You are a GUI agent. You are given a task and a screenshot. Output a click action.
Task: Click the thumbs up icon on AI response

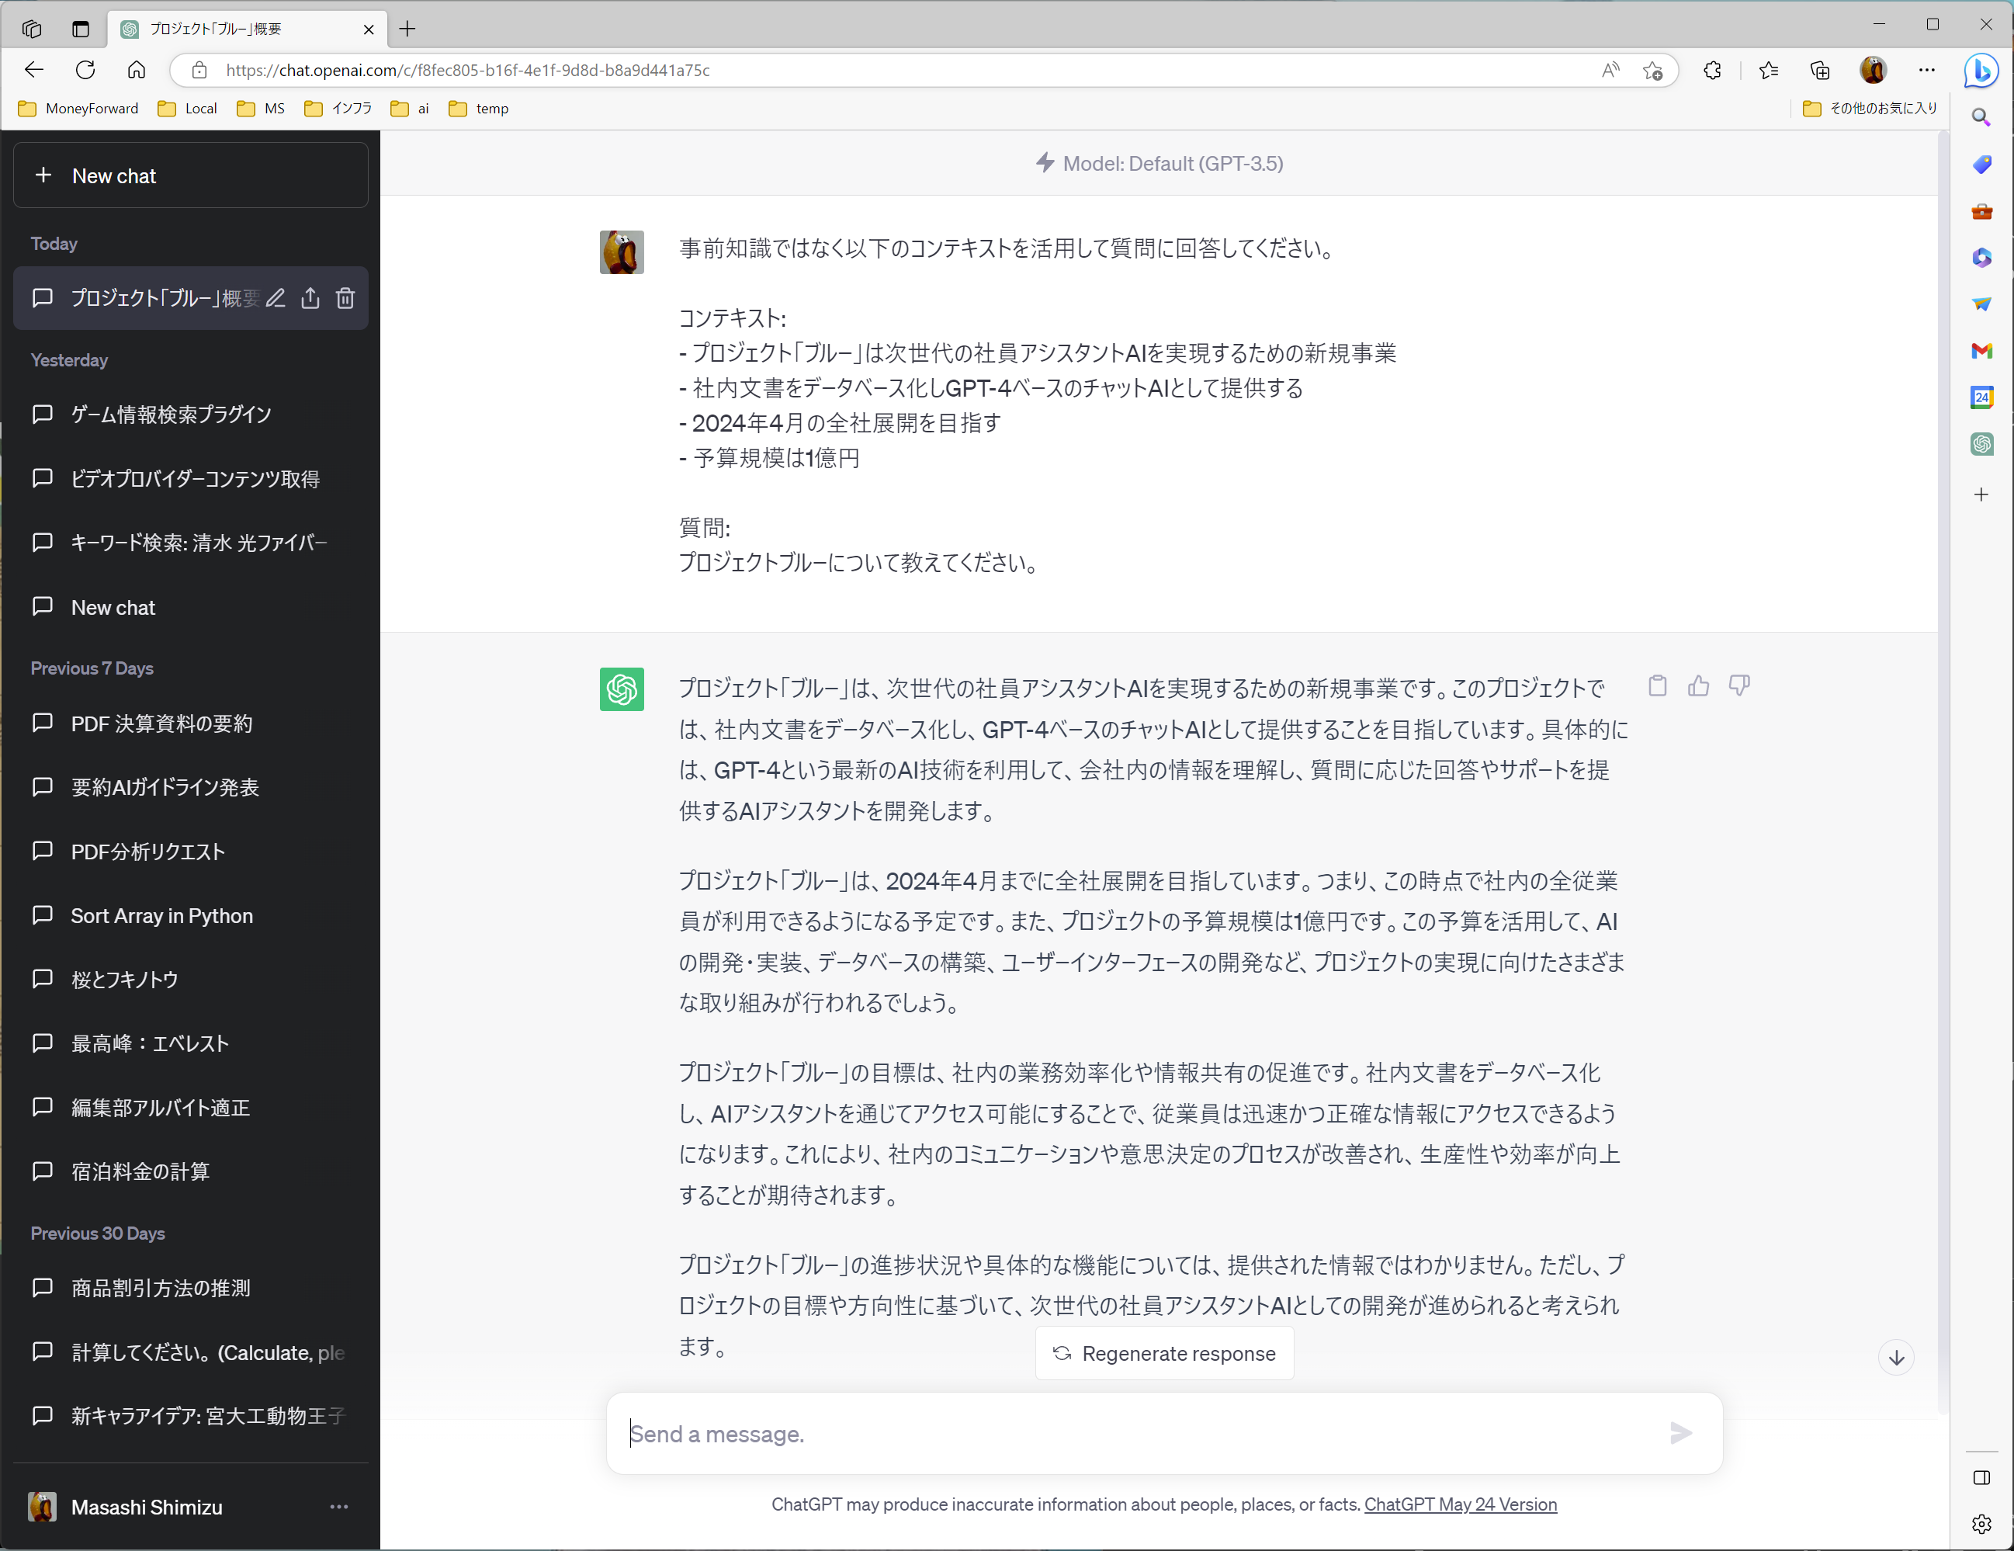click(x=1698, y=686)
